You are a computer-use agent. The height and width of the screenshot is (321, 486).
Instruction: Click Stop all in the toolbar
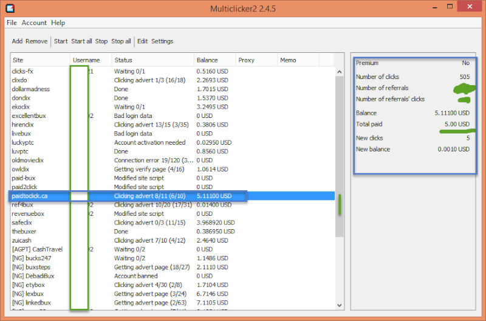click(x=121, y=41)
